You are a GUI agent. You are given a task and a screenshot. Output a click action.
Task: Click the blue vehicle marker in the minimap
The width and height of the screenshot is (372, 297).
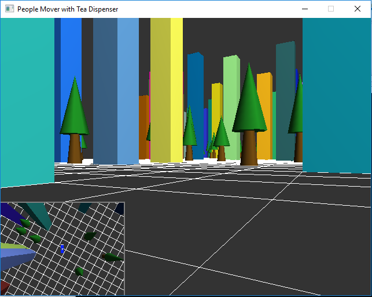(x=62, y=249)
